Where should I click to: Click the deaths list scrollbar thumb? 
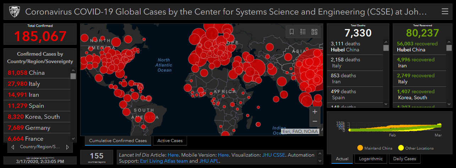point(386,48)
